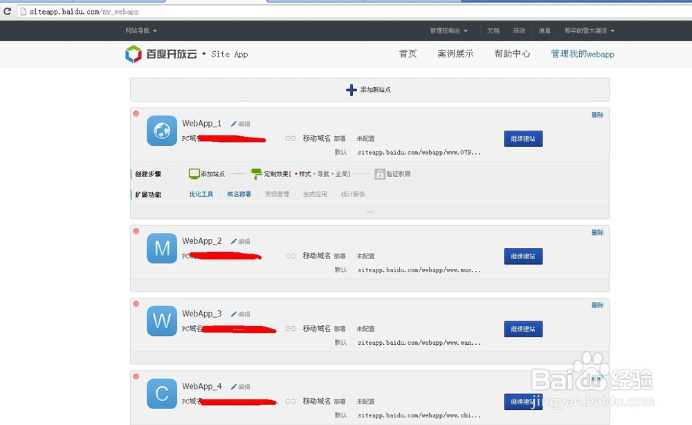The height and width of the screenshot is (425, 692).
Task: Click the link chain icon in WebApp_1
Action: (291, 138)
